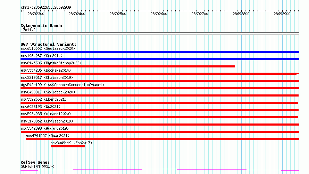This screenshot has width=309, height=174.
Task: Click the nsv6515002 (Sedlazeck2020) variant label
Action: coord(48,48)
